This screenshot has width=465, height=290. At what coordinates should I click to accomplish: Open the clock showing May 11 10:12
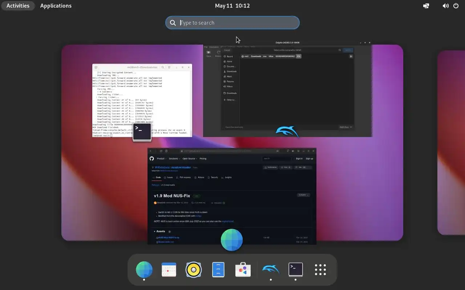tap(232, 6)
